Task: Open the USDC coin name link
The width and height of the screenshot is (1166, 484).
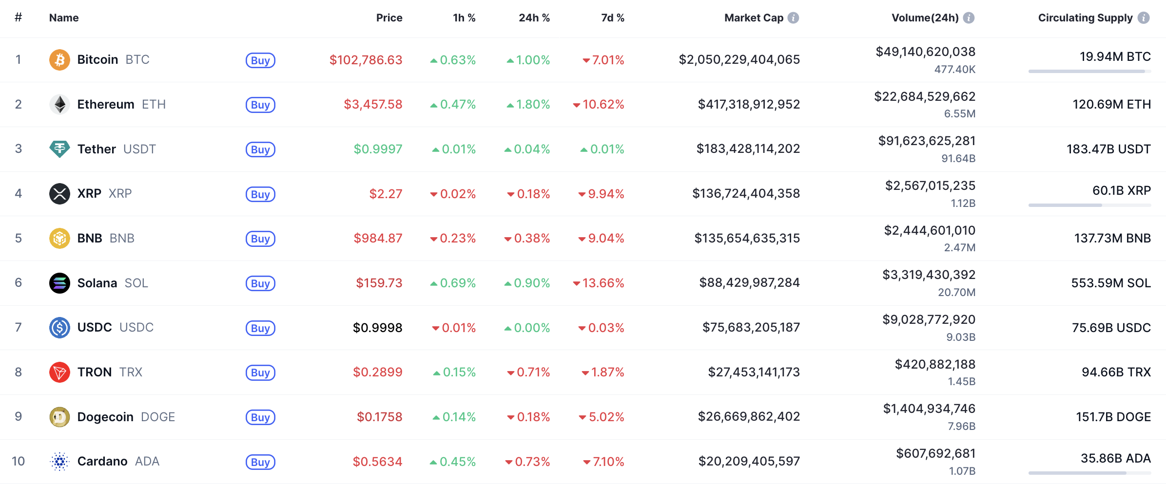Action: (95, 328)
